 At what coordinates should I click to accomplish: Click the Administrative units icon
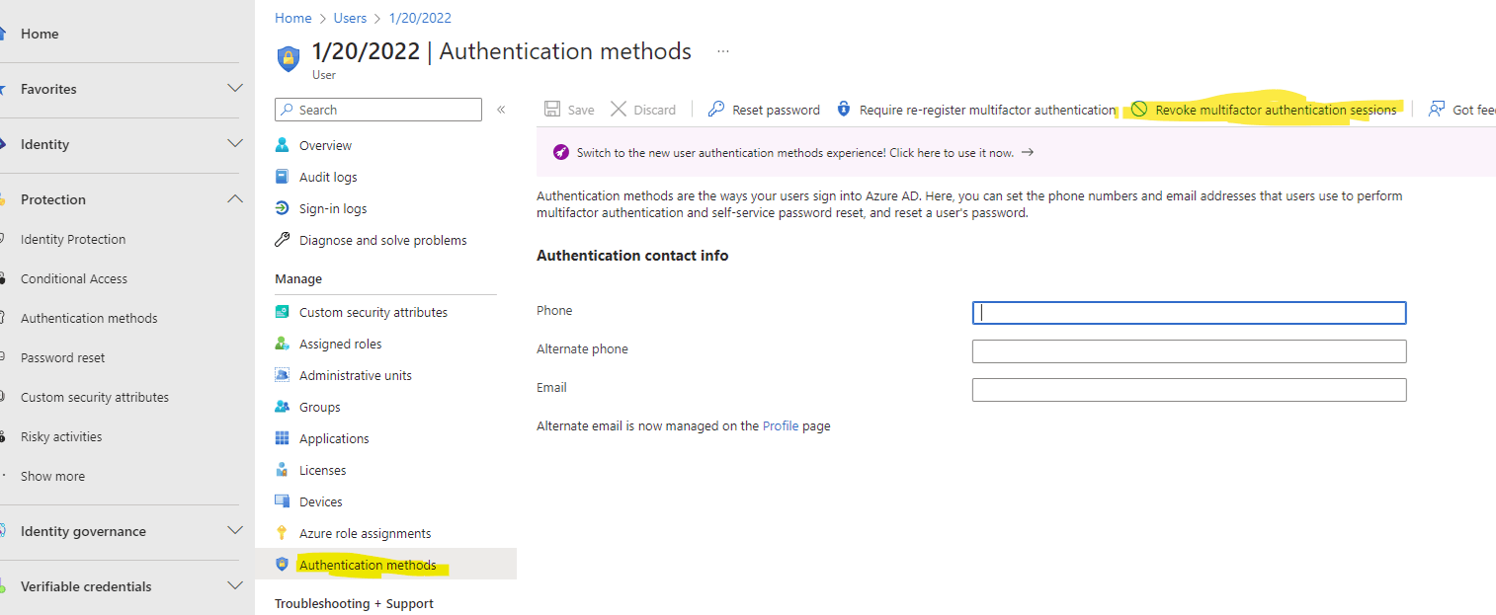click(283, 375)
